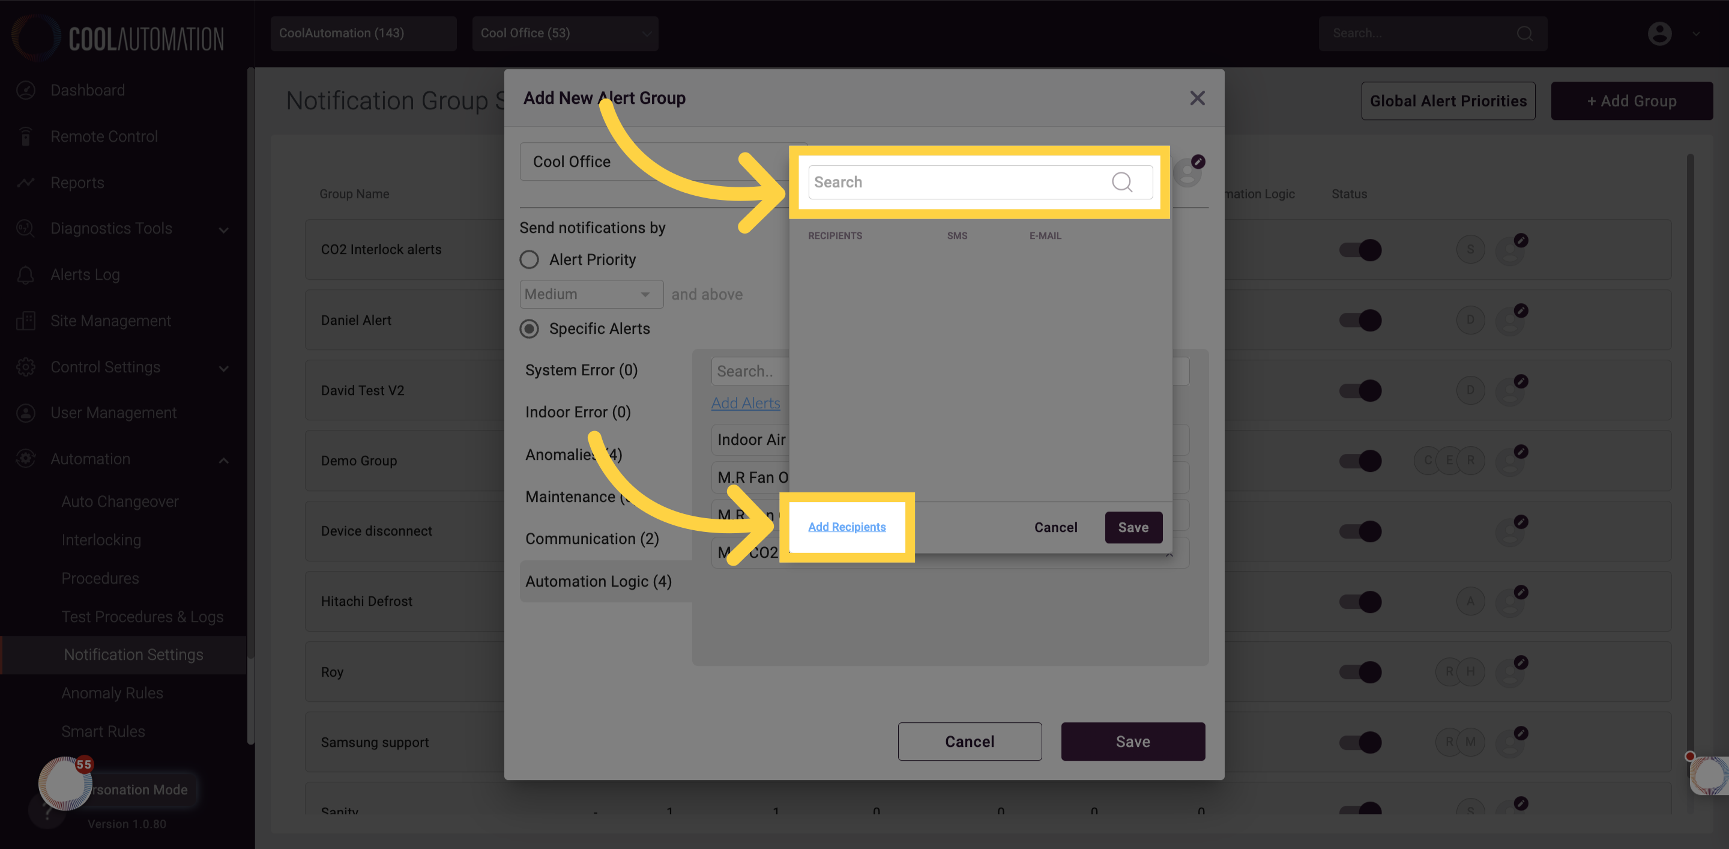This screenshot has width=1729, height=849.
Task: Close the Add New Alert Group dialog
Action: pos(1198,98)
